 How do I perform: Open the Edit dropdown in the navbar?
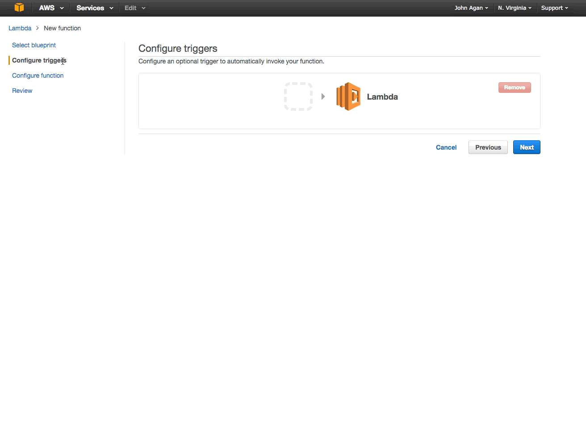click(x=135, y=8)
